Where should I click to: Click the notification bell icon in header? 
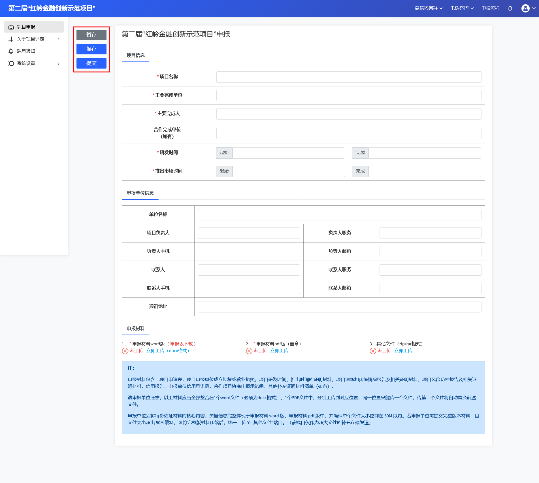point(510,8)
